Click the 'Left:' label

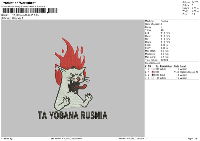(147, 33)
